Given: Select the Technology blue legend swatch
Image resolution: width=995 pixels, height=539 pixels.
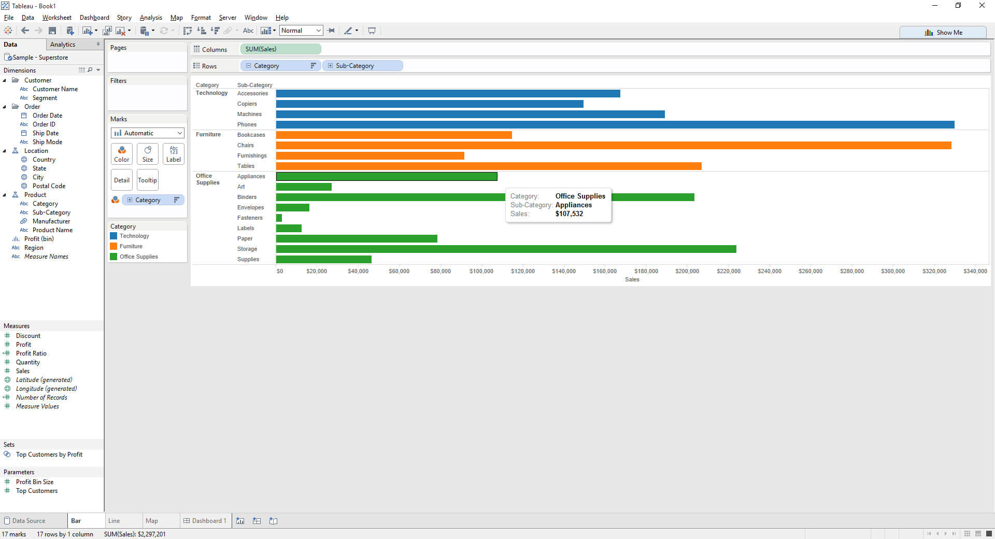Looking at the screenshot, I should click(x=113, y=236).
